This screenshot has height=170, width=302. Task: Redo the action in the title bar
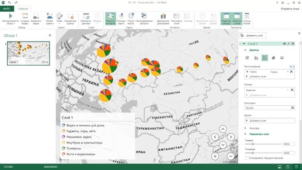[x=16, y=2]
